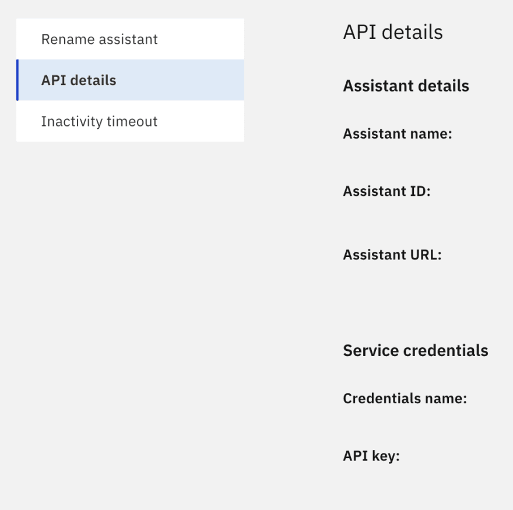The image size is (513, 510).
Task: Select the API details sidebar item
Action: point(130,80)
